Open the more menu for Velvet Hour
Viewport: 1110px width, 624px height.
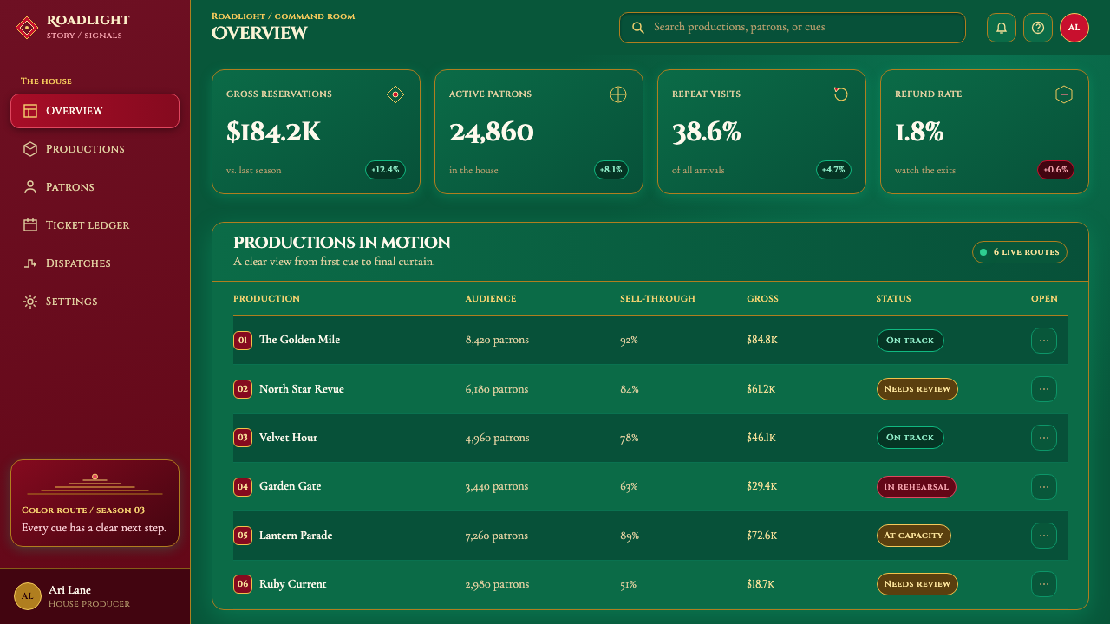click(x=1044, y=438)
